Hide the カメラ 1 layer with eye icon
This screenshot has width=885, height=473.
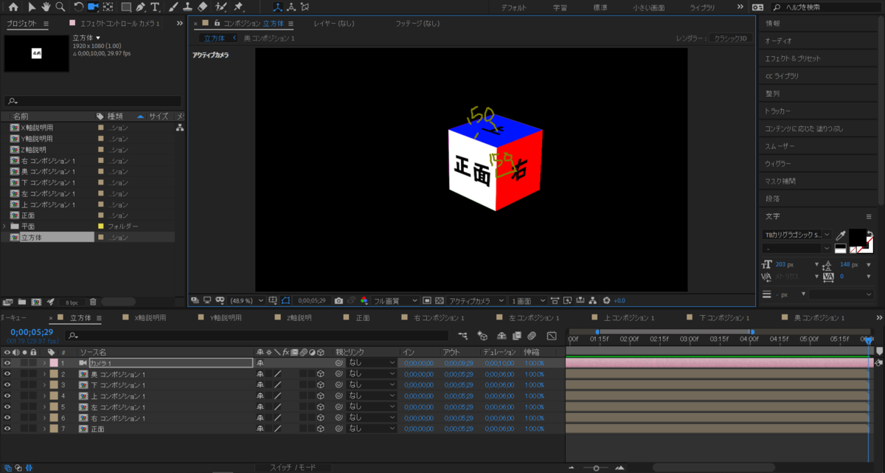7,363
